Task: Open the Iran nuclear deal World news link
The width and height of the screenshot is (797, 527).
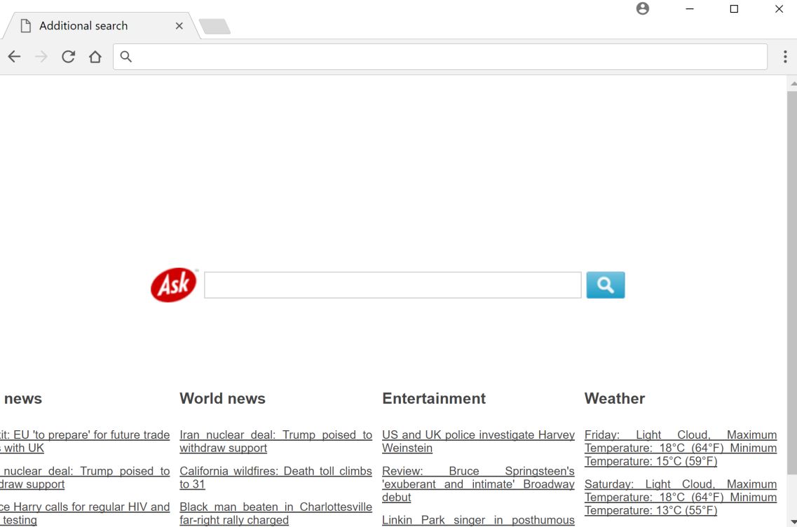Action: [275, 442]
